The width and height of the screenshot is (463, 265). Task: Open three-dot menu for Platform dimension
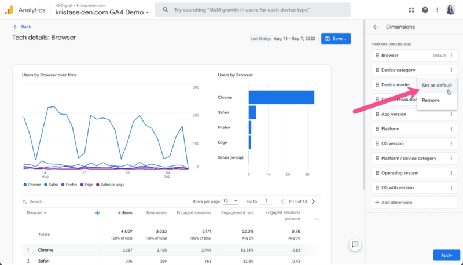tap(451, 129)
